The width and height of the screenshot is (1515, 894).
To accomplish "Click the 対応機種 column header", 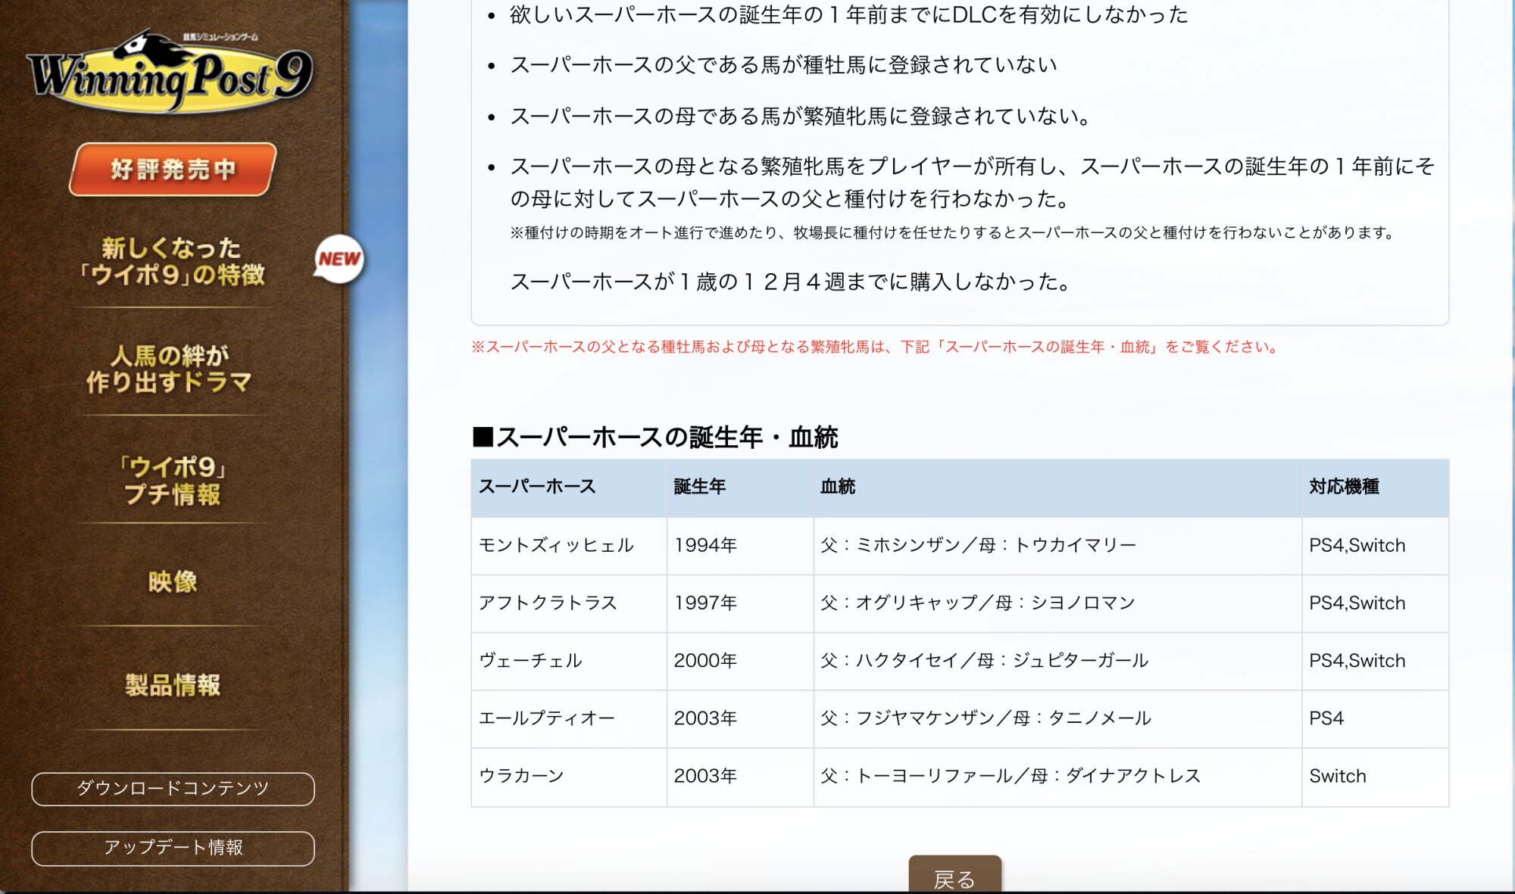I will [x=1344, y=487].
